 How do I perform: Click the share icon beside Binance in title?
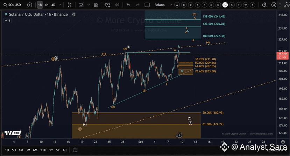[73, 14]
